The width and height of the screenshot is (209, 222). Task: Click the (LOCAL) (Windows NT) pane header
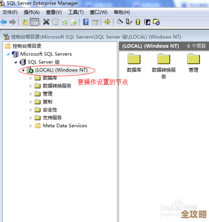coord(150,46)
